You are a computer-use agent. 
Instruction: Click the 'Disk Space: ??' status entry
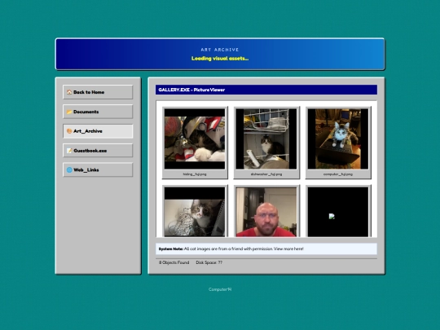coord(209,262)
